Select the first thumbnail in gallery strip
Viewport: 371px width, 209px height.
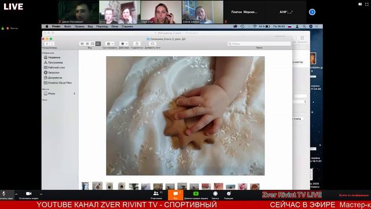point(85,186)
